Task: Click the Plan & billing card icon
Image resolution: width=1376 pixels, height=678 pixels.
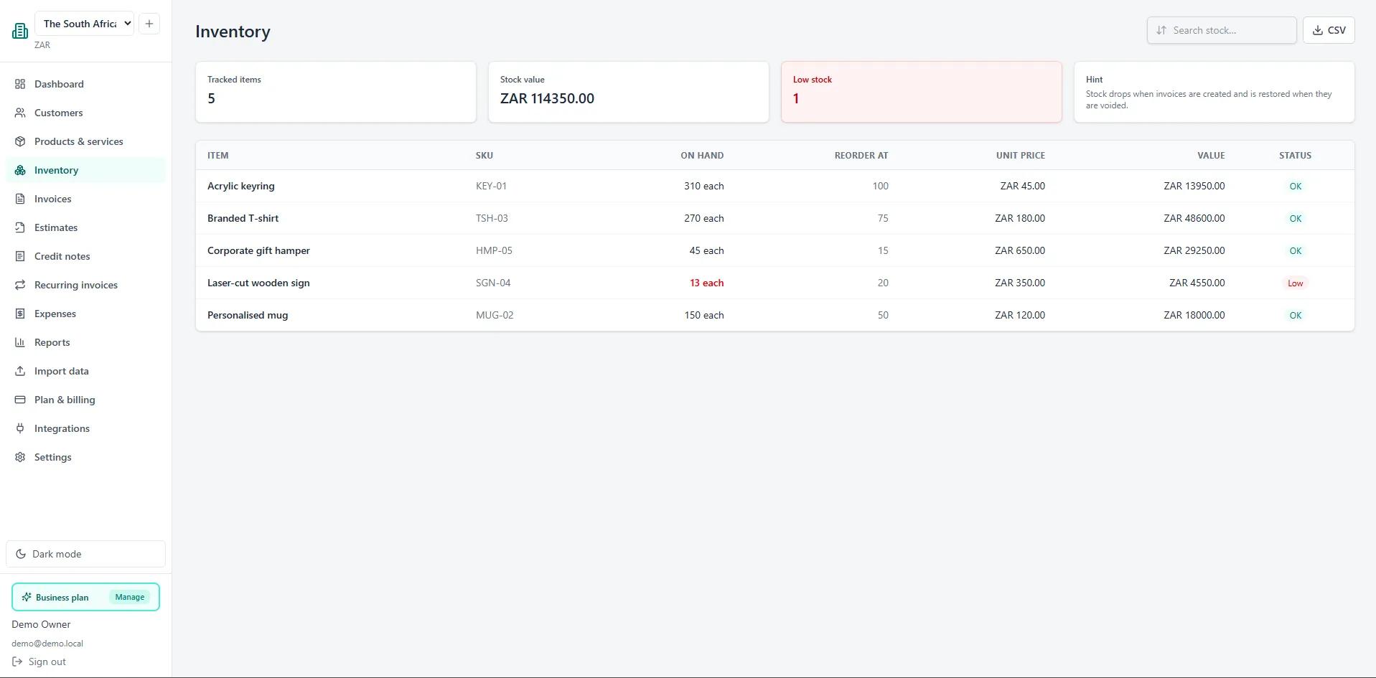Action: point(20,400)
